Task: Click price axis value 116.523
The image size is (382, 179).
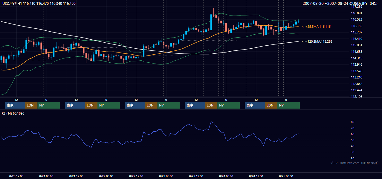Action: tap(356, 19)
